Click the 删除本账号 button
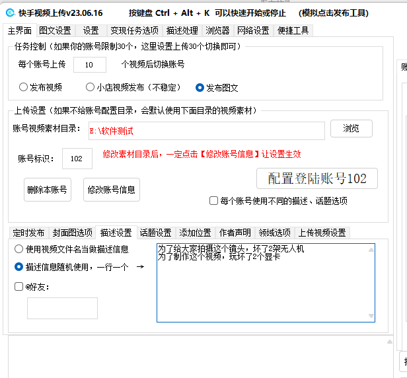 pyautogui.click(x=48, y=190)
